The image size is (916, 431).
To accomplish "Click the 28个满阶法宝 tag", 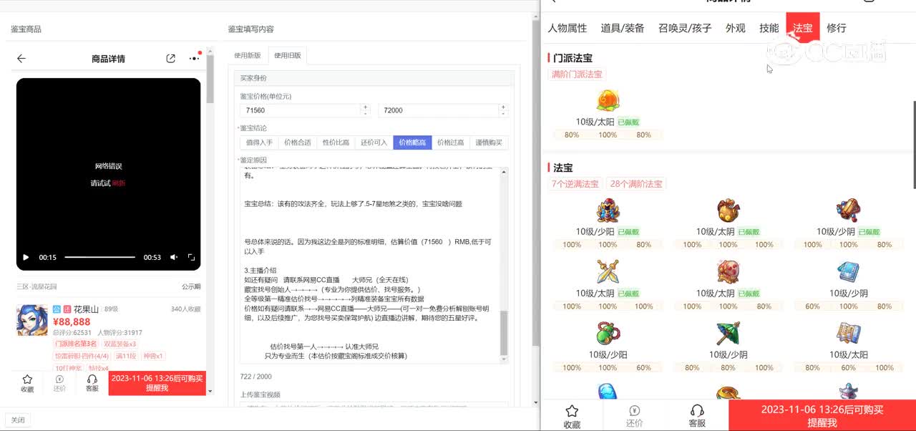I will 636,184.
